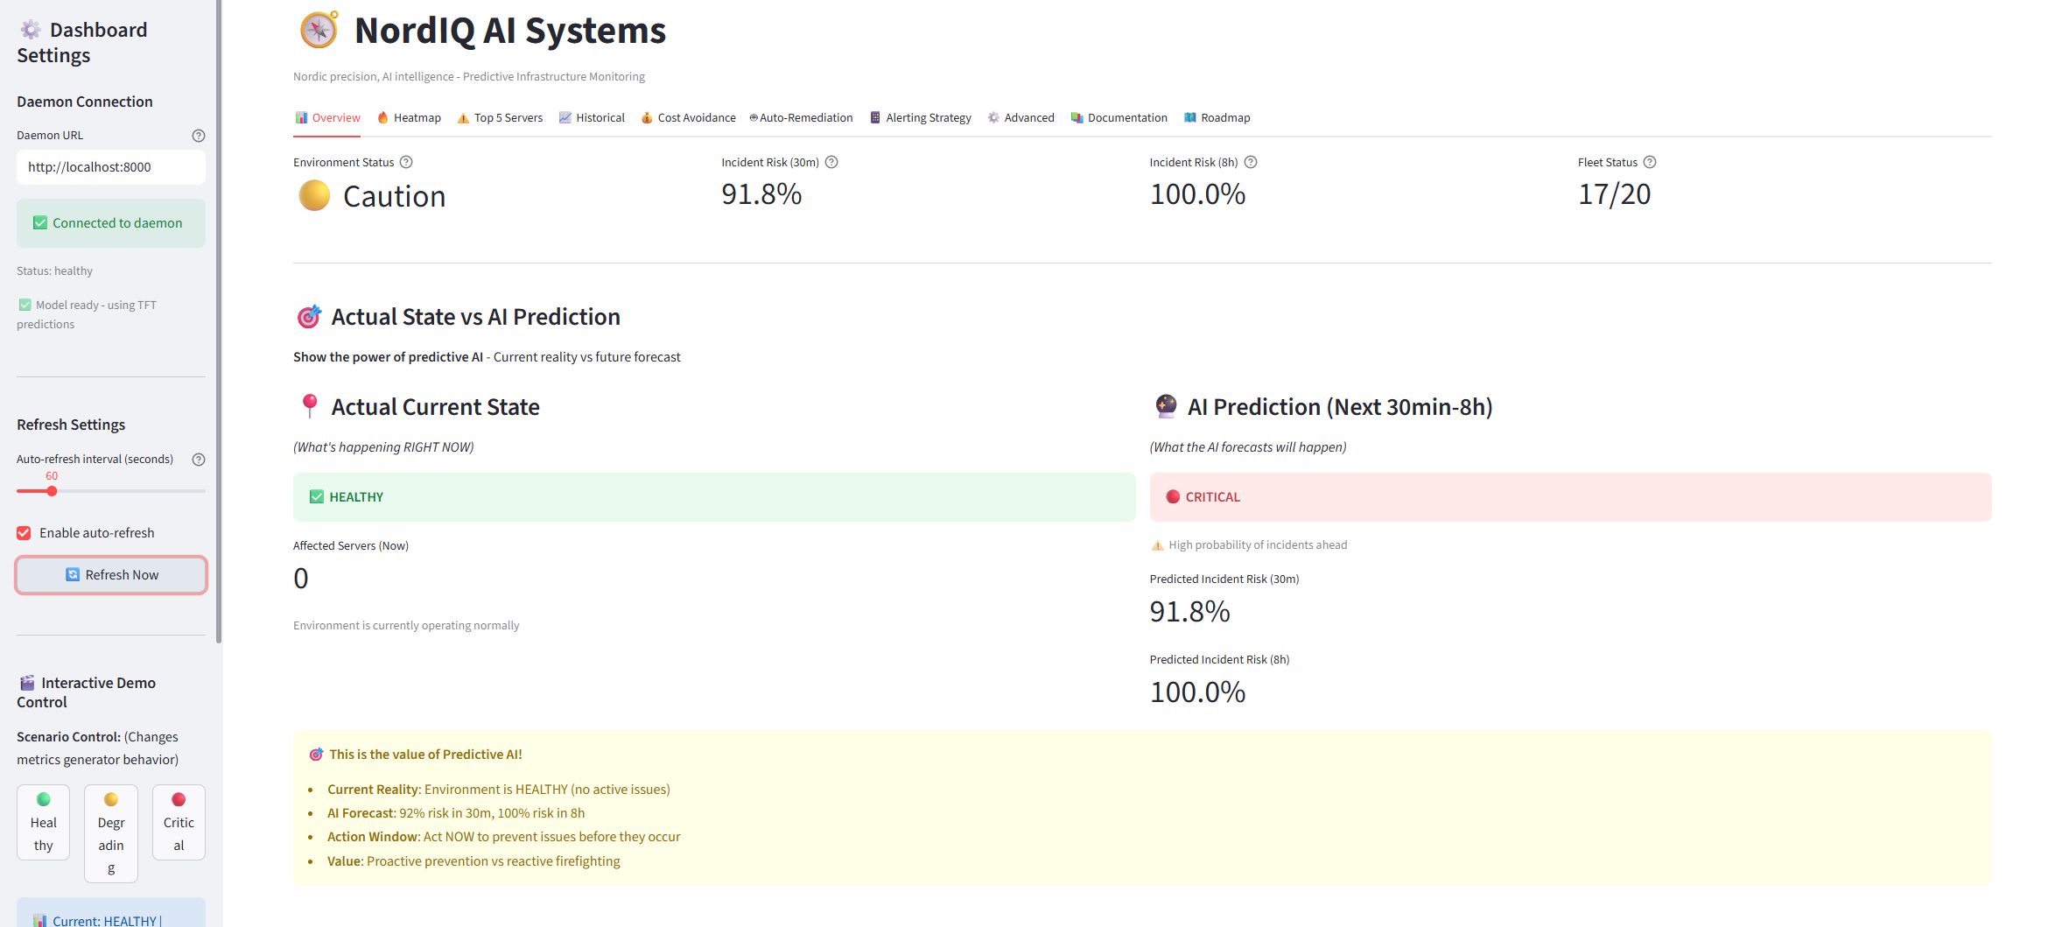The height and width of the screenshot is (927, 2069).
Task: Click the Daemon URL help icon
Action: (199, 136)
